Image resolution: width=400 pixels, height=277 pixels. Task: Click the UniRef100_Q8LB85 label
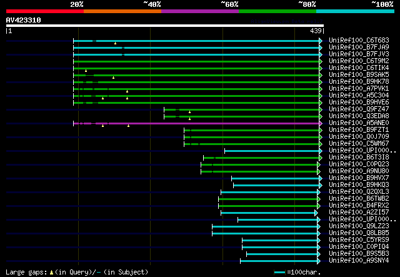click(x=359, y=233)
